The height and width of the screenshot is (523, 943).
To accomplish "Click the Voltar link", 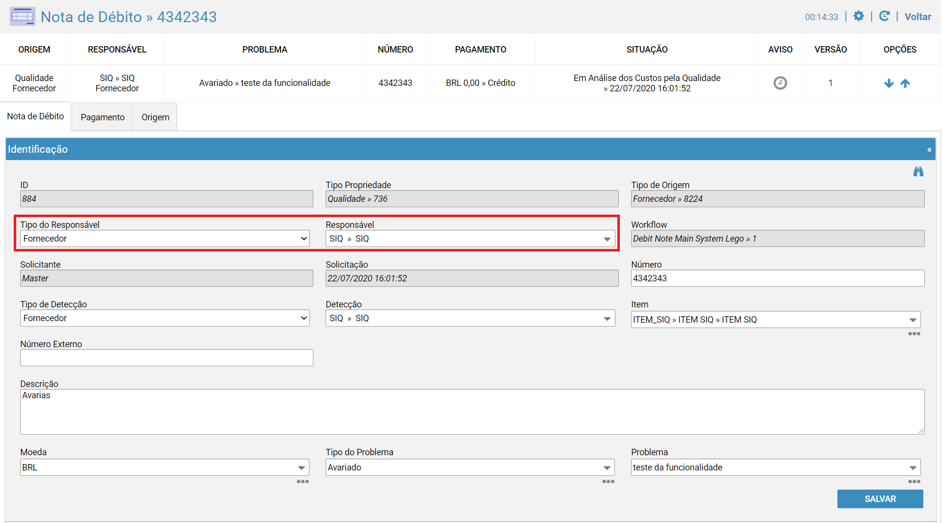I will [917, 17].
